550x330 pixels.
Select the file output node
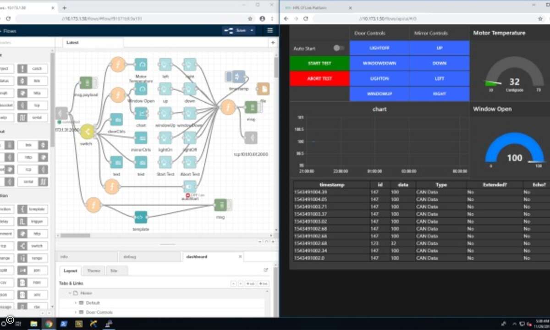pyautogui.click(x=263, y=89)
